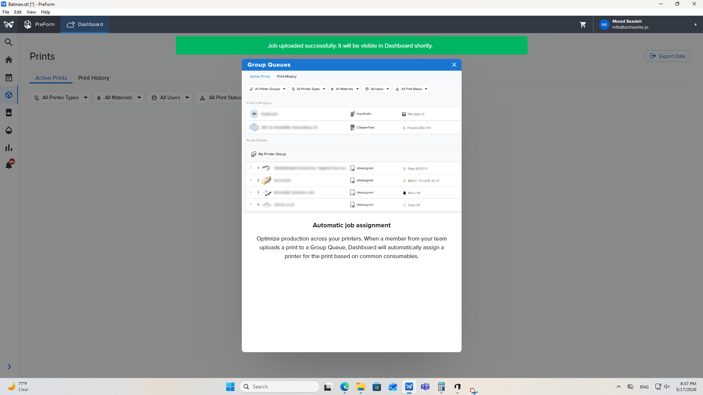Show hidden system tray icons
Viewport: 703px width, 395px height.
(x=618, y=387)
